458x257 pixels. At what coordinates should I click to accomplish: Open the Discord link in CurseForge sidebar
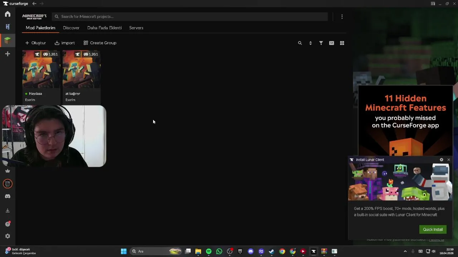[8, 196]
